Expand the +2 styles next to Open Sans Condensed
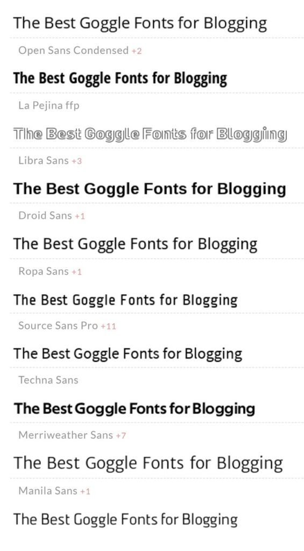This screenshot has height=551, width=304. 137,51
